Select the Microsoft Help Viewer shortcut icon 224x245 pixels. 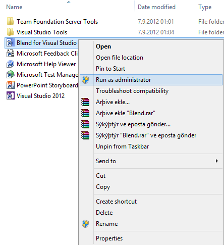[10, 64]
